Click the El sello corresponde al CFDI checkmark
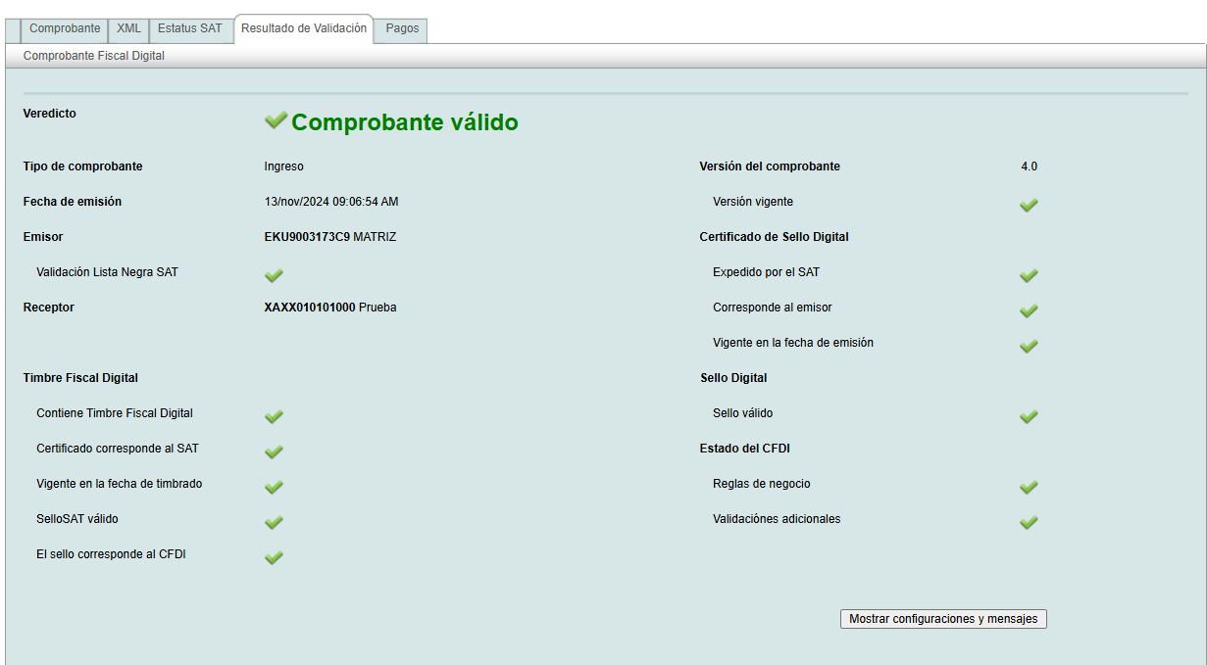The image size is (1207, 665). point(274,557)
